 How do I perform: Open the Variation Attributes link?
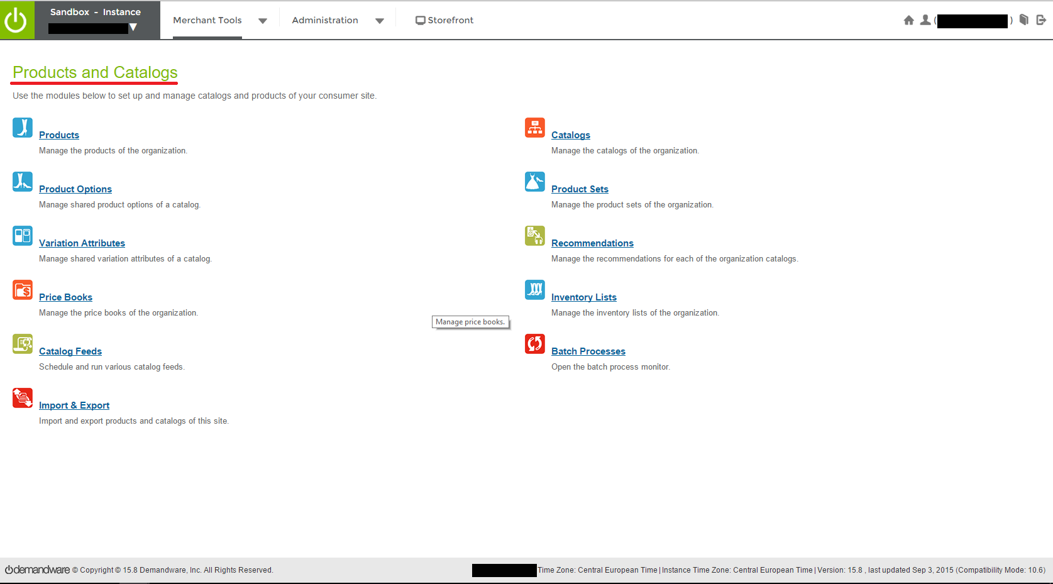point(82,243)
